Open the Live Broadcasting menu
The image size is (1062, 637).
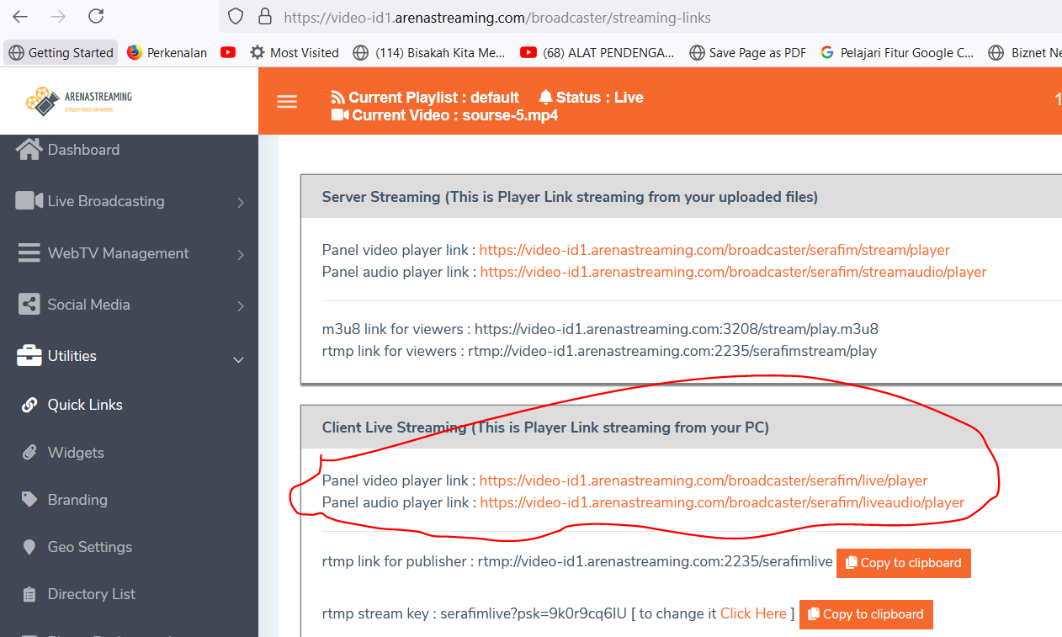(106, 201)
